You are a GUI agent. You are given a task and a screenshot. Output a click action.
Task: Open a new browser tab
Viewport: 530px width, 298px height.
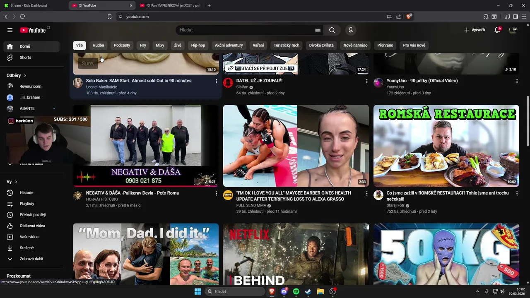tap(209, 5)
